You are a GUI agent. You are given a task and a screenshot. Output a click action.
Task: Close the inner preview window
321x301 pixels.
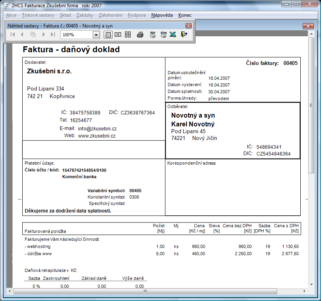[308, 26]
